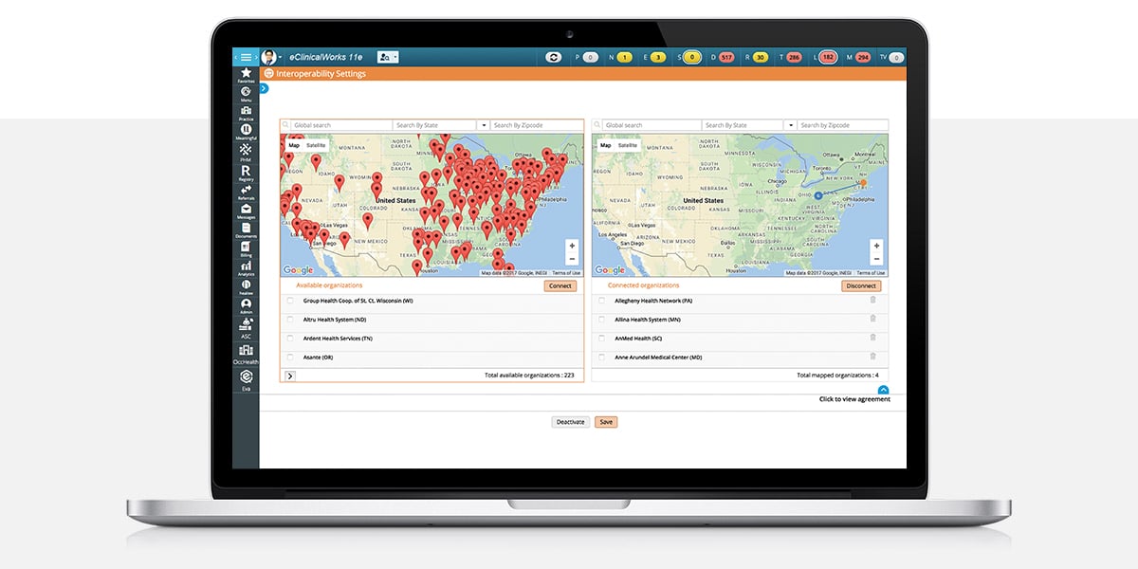
Task: Zoom out on the connected organizations map
Action: [876, 259]
